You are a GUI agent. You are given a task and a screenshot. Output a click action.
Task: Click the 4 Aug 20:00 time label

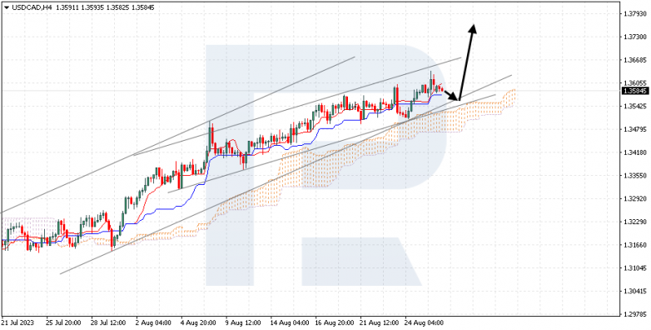point(198,323)
